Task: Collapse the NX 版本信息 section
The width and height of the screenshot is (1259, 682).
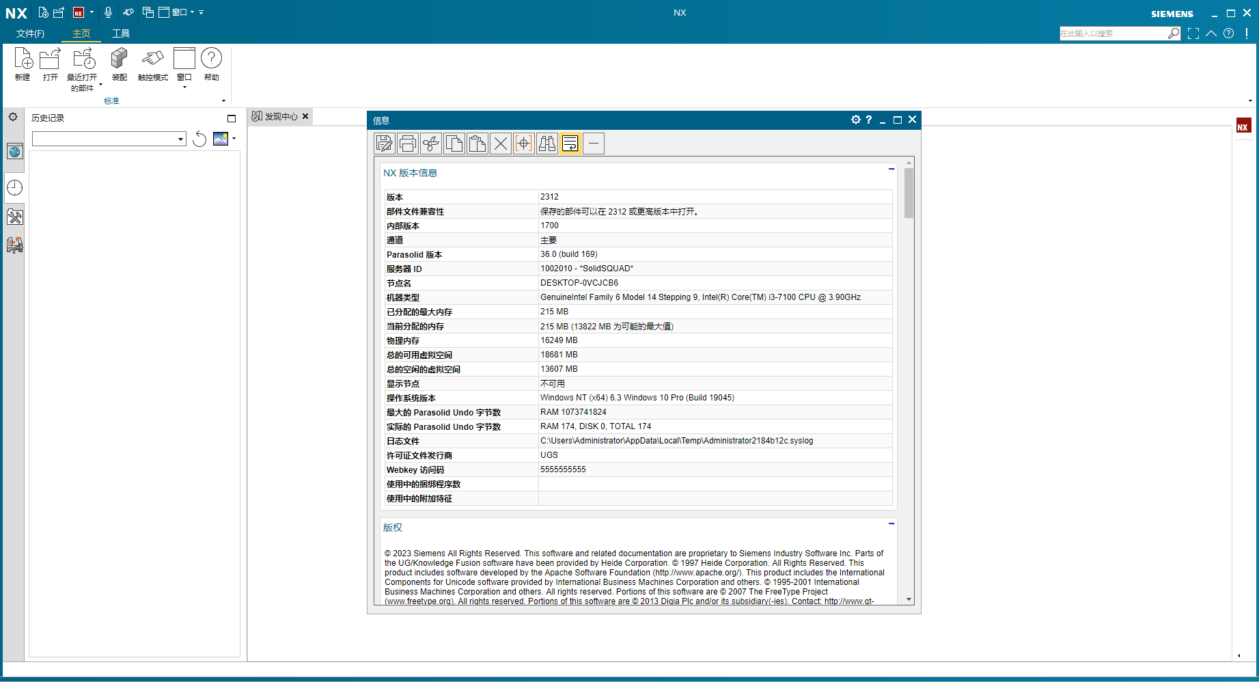Action: [x=890, y=169]
